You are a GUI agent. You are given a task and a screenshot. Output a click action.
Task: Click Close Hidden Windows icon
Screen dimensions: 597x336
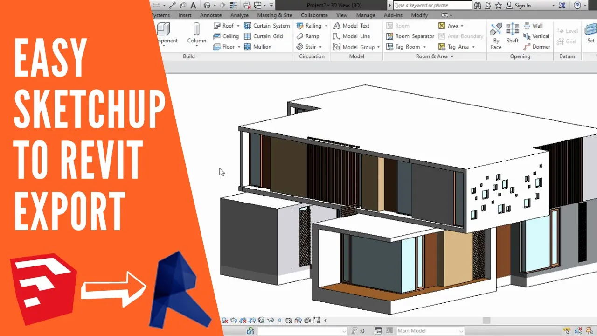247,5
